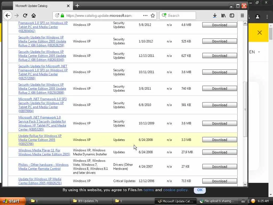The width and height of the screenshot is (273, 205).
Task: Open the KB2619340 security update link
Action: tap(42, 56)
